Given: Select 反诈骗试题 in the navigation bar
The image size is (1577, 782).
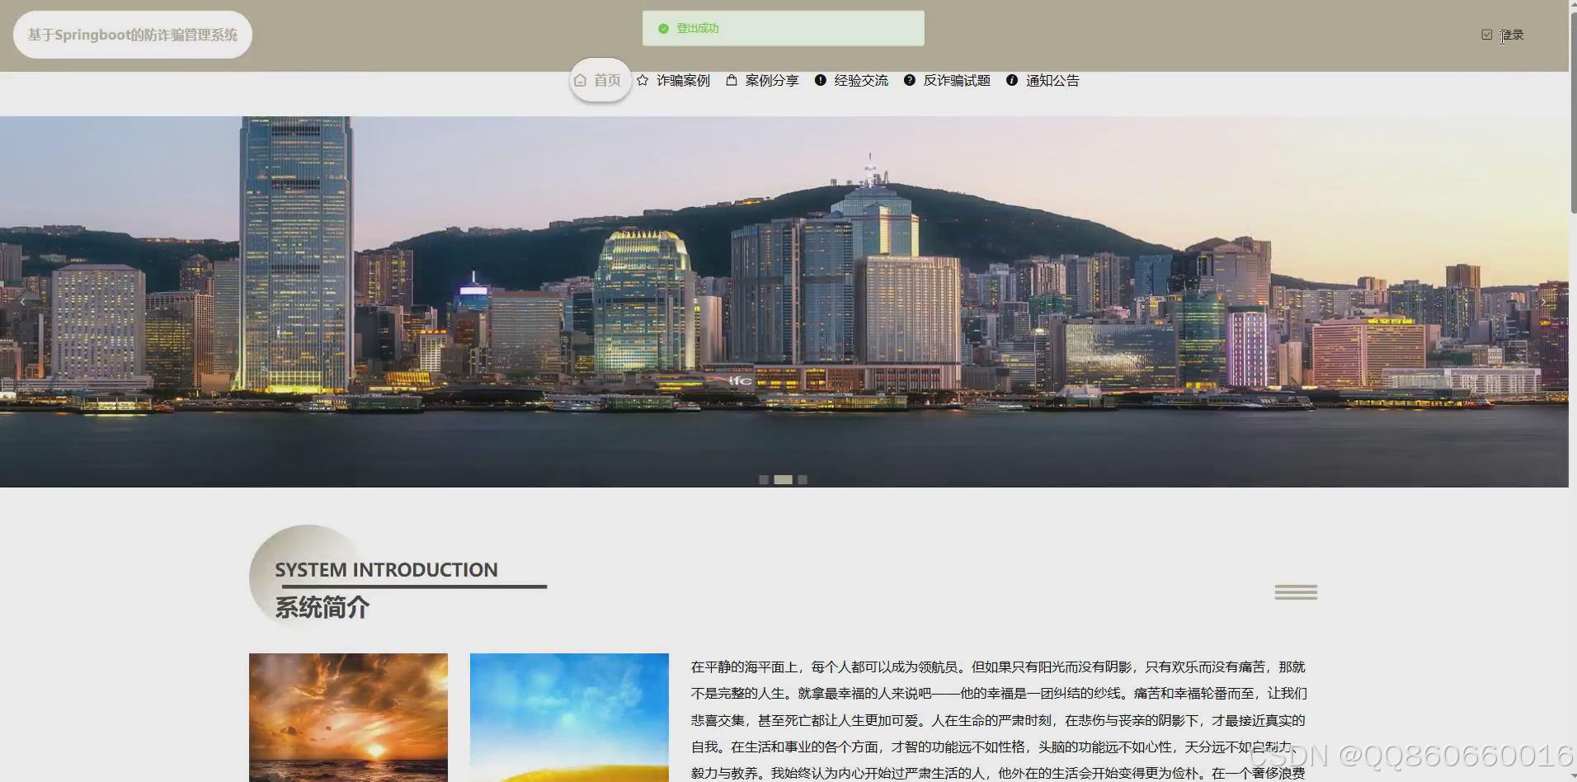Looking at the screenshot, I should pyautogui.click(x=947, y=81).
